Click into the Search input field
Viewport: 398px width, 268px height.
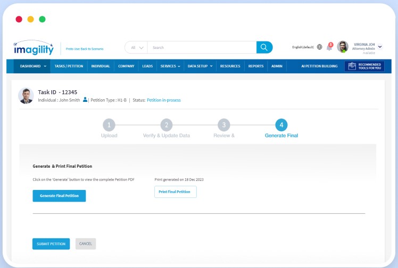202,47
